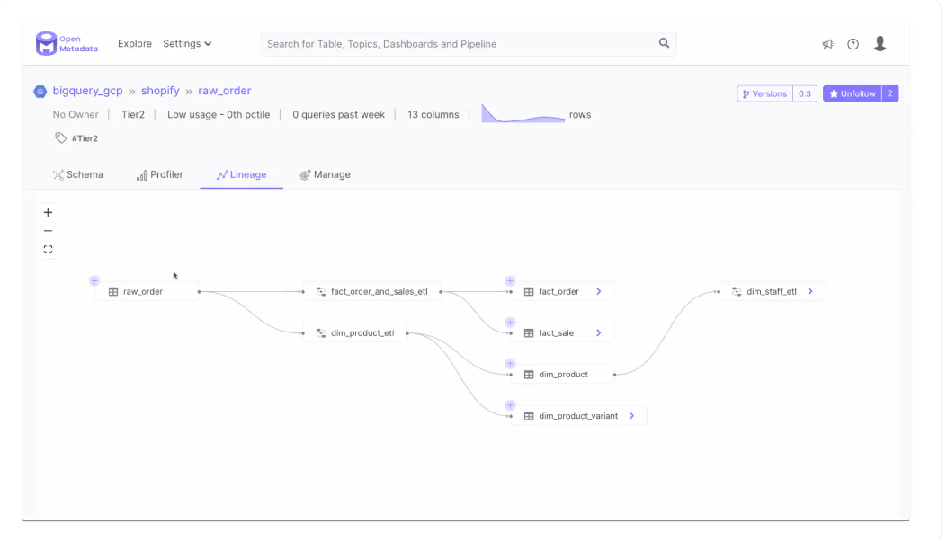The width and height of the screenshot is (947, 540).
Task: Click the search magnifier icon
Action: click(x=664, y=43)
